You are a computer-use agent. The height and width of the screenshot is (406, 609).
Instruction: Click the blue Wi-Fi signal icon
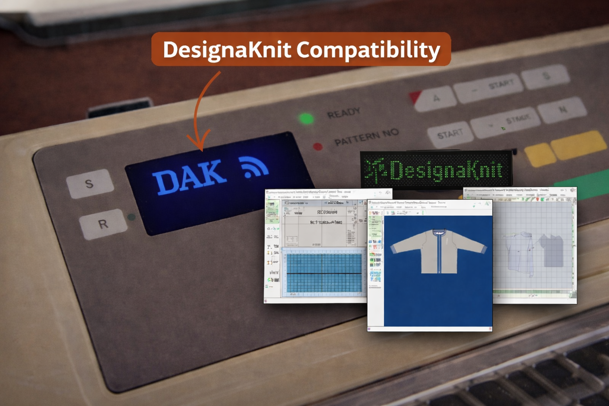click(254, 166)
